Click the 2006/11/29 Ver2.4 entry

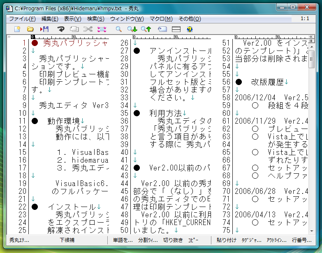click(271, 121)
